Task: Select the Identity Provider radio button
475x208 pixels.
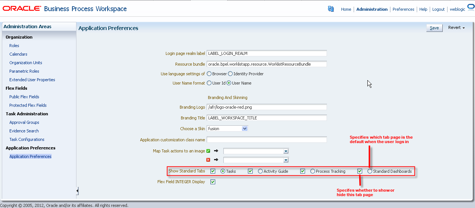Action: point(230,74)
